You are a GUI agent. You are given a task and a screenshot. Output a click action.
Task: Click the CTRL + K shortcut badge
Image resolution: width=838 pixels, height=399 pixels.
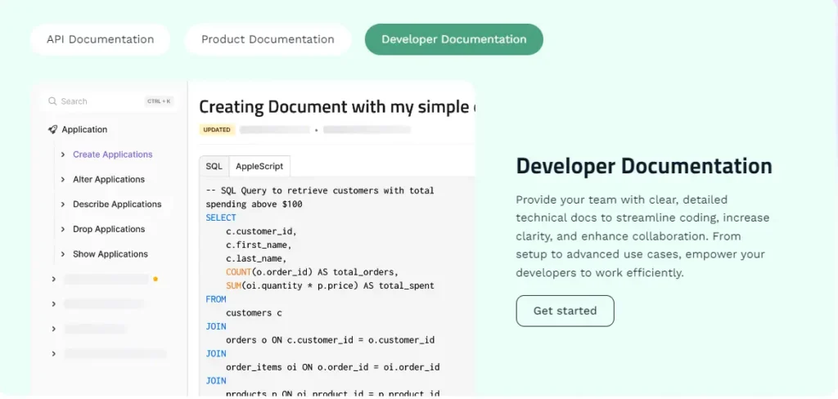pyautogui.click(x=159, y=101)
